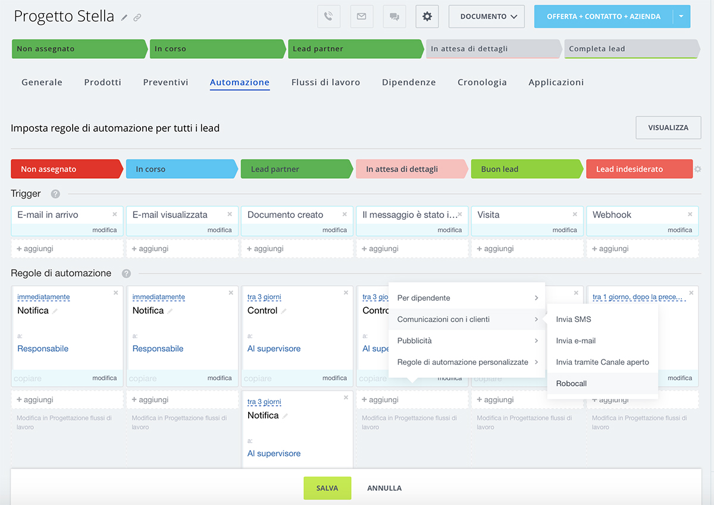The width and height of the screenshot is (714, 505).
Task: Select Robocall from the submenu
Action: [x=571, y=383]
